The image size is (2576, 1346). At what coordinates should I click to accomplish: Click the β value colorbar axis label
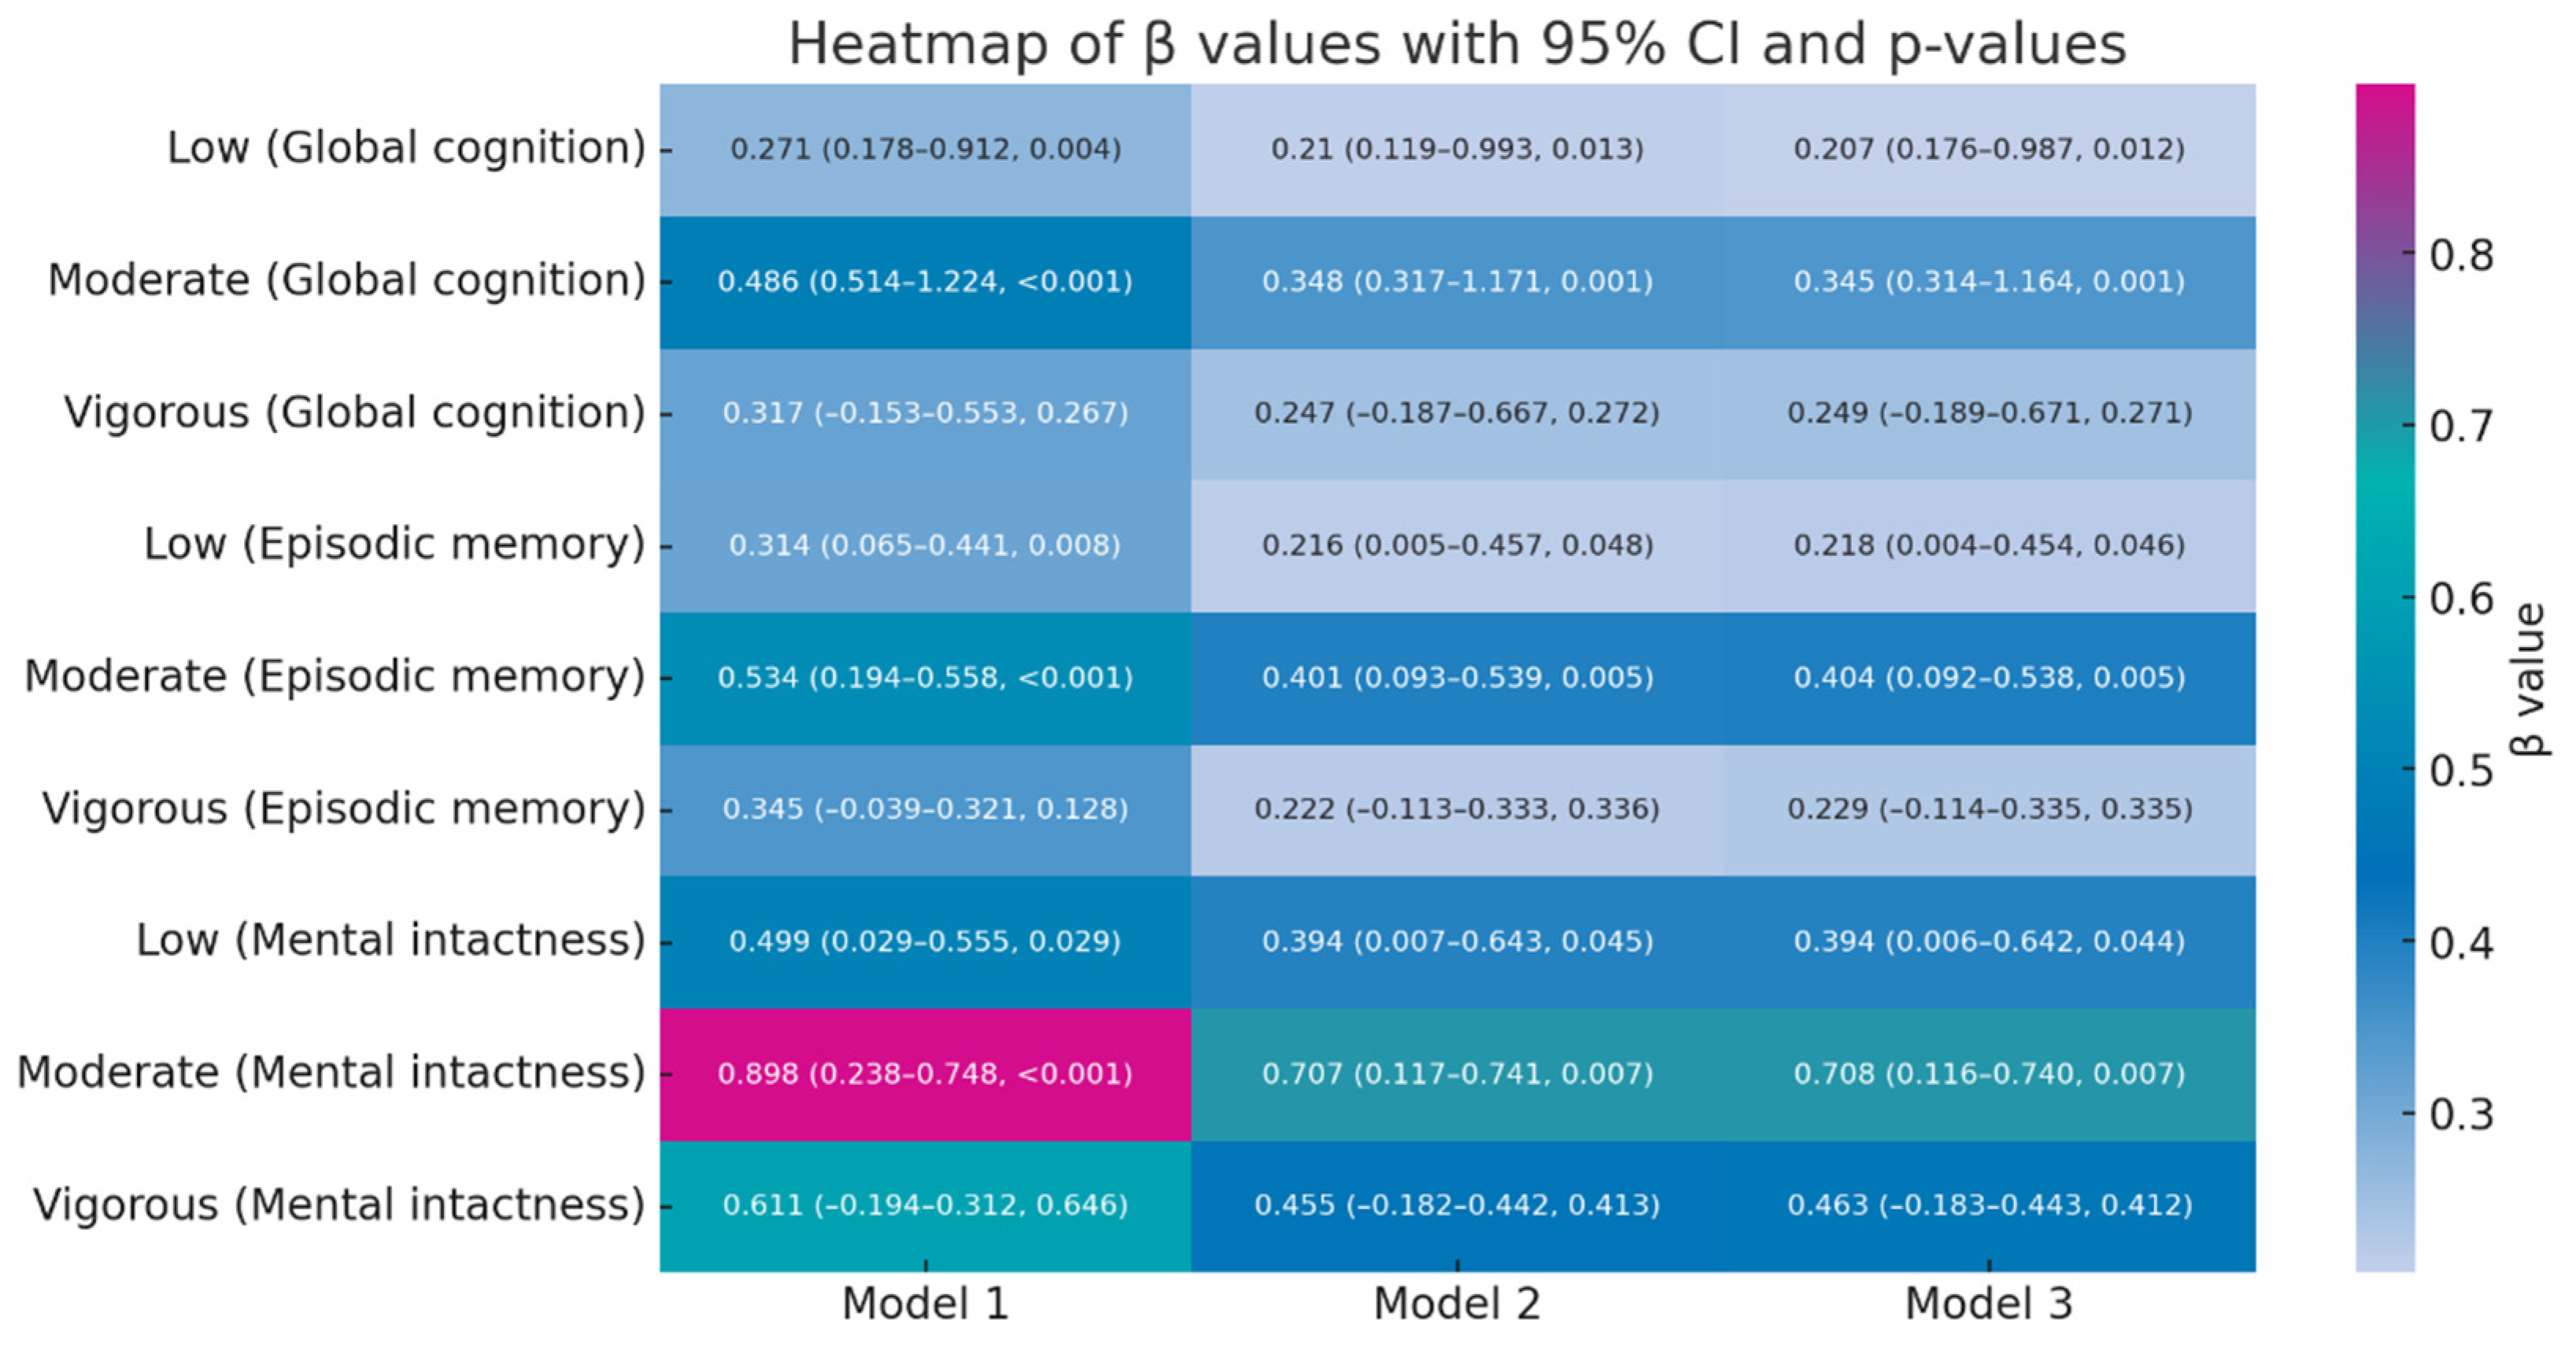click(2529, 679)
